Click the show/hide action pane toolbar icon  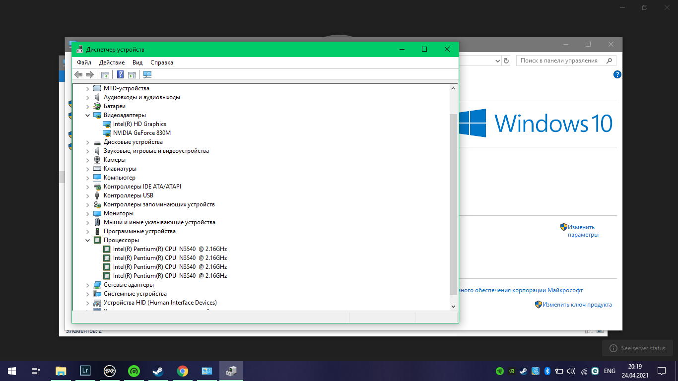pyautogui.click(x=132, y=74)
